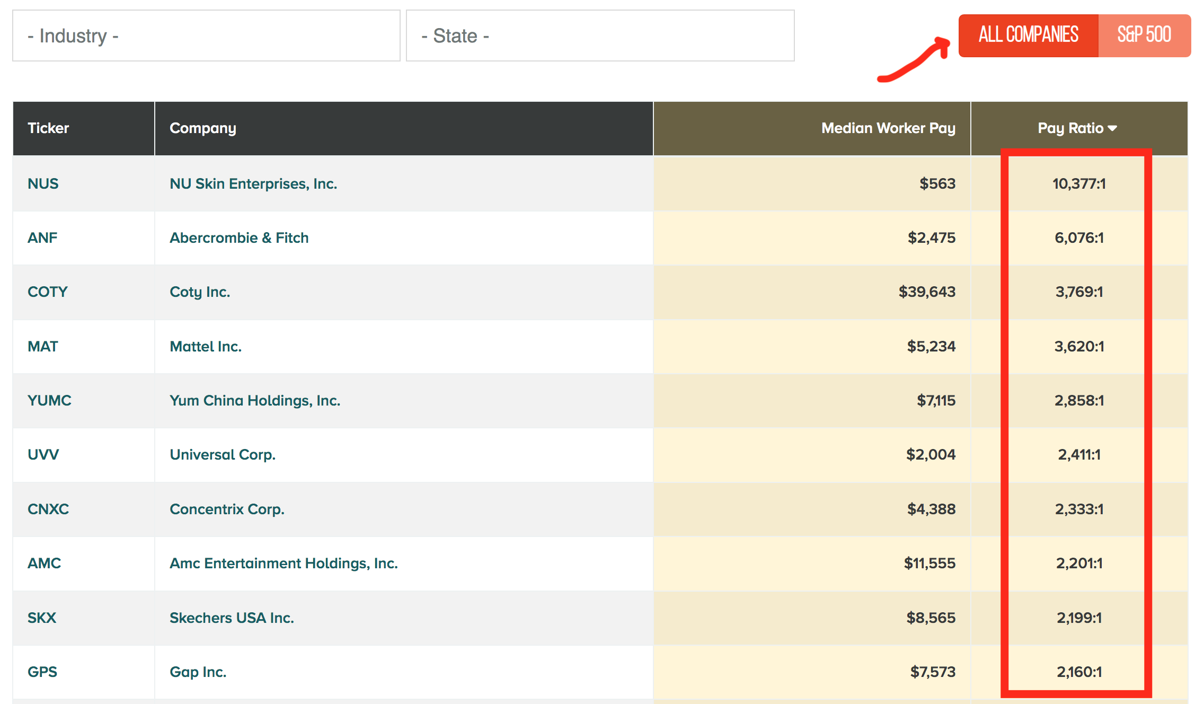
Task: Open the NUS ticker link
Action: coord(43,183)
